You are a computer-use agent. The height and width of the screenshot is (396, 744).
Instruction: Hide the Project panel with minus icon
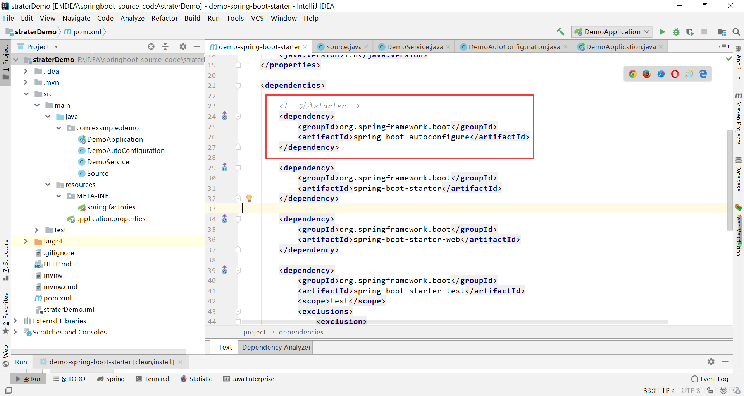(x=197, y=46)
